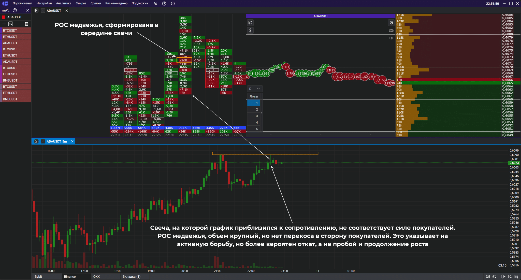
Task: Click the unpin icon in top menu bar
Action: coord(155,4)
